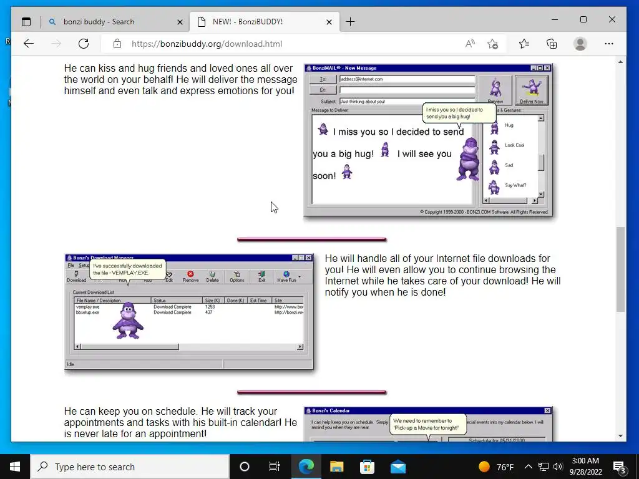The image size is (639, 479).
Task: Open a new browser tab
Action: point(351,22)
